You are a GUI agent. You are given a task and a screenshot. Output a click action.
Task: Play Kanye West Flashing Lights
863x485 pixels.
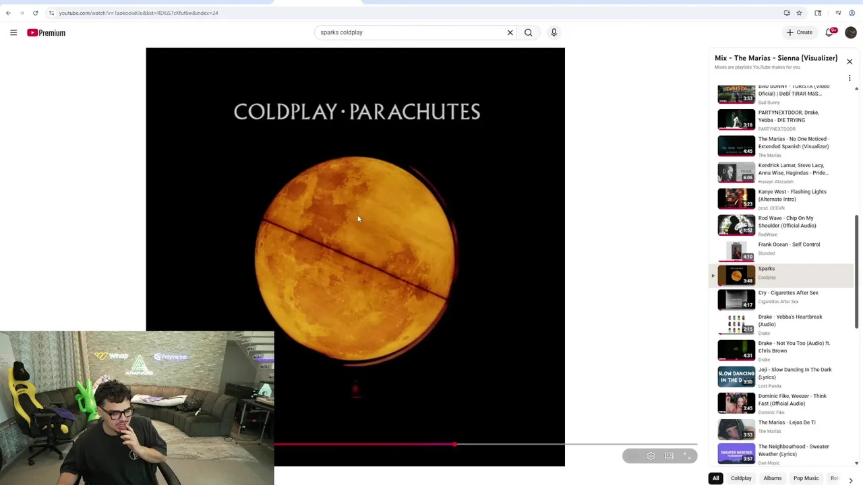[782, 199]
